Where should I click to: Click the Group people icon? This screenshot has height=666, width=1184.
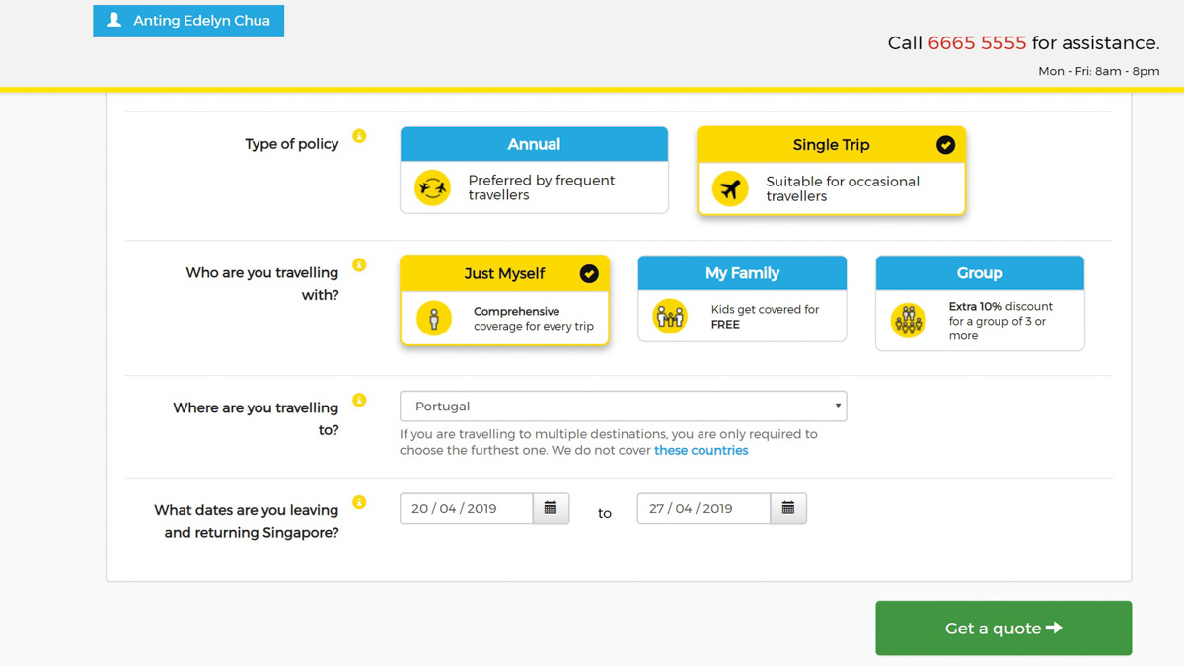click(x=908, y=321)
